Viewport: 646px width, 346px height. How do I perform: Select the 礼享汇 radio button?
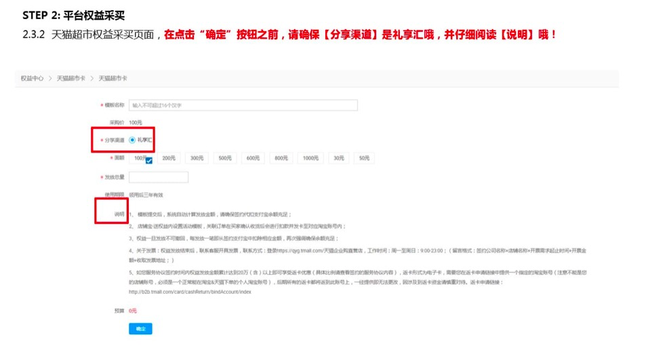click(x=132, y=140)
